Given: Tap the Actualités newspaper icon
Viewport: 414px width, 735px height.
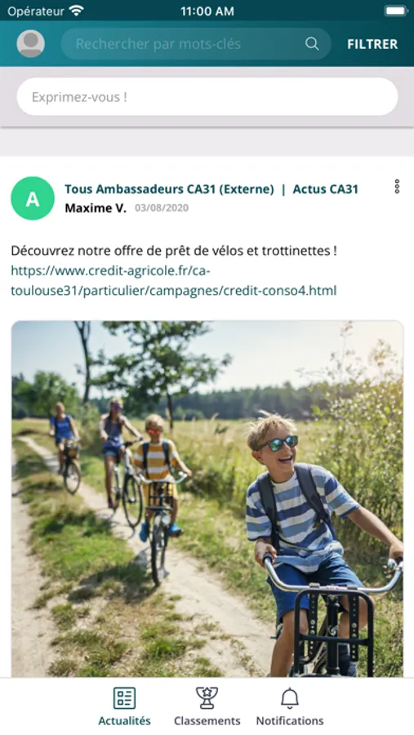Looking at the screenshot, I should coord(124,698).
